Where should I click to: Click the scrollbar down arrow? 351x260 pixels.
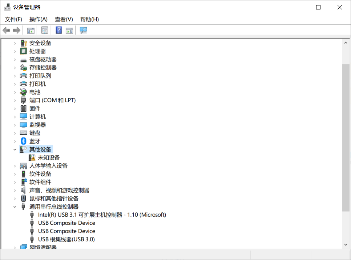346,245
